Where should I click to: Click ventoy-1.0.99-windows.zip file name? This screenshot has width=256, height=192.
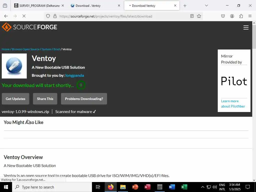(x=25, y=112)
